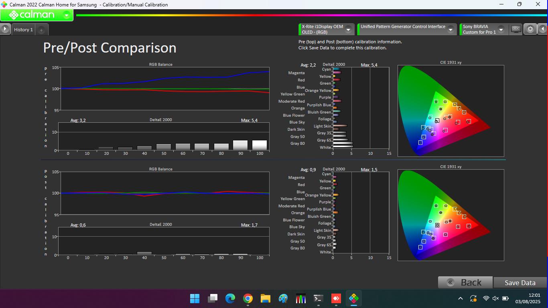The image size is (548, 308).
Task: Select the post-calibration RGB Balance chart
Action: [164, 193]
